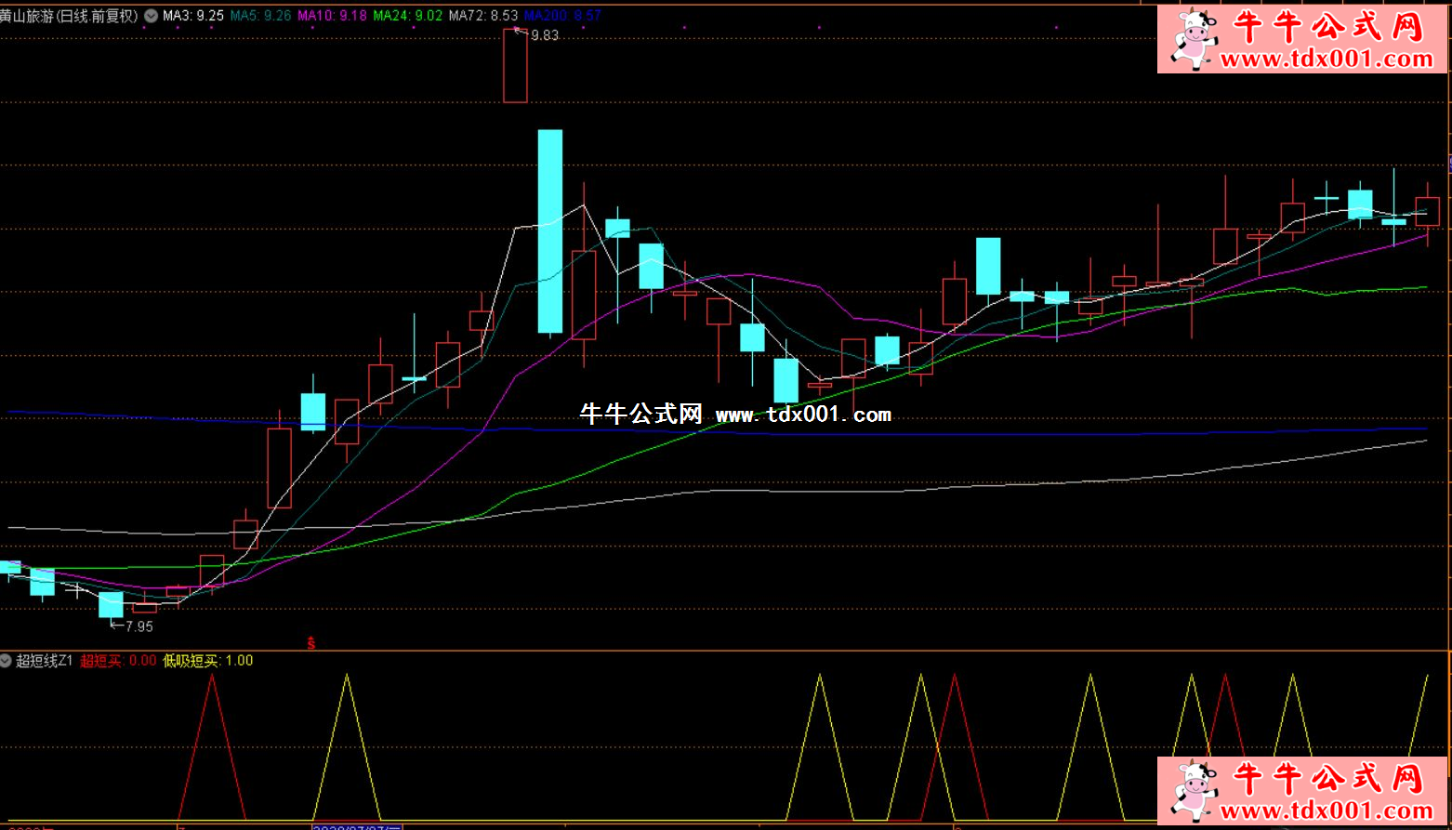Select the MA3: 9.25 label

point(193,16)
